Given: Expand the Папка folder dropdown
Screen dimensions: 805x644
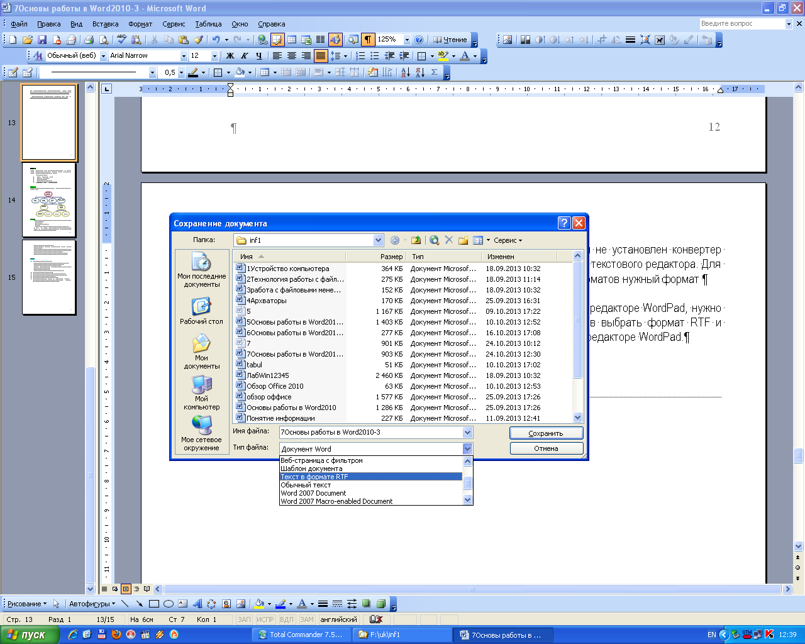Looking at the screenshot, I should pyautogui.click(x=378, y=240).
